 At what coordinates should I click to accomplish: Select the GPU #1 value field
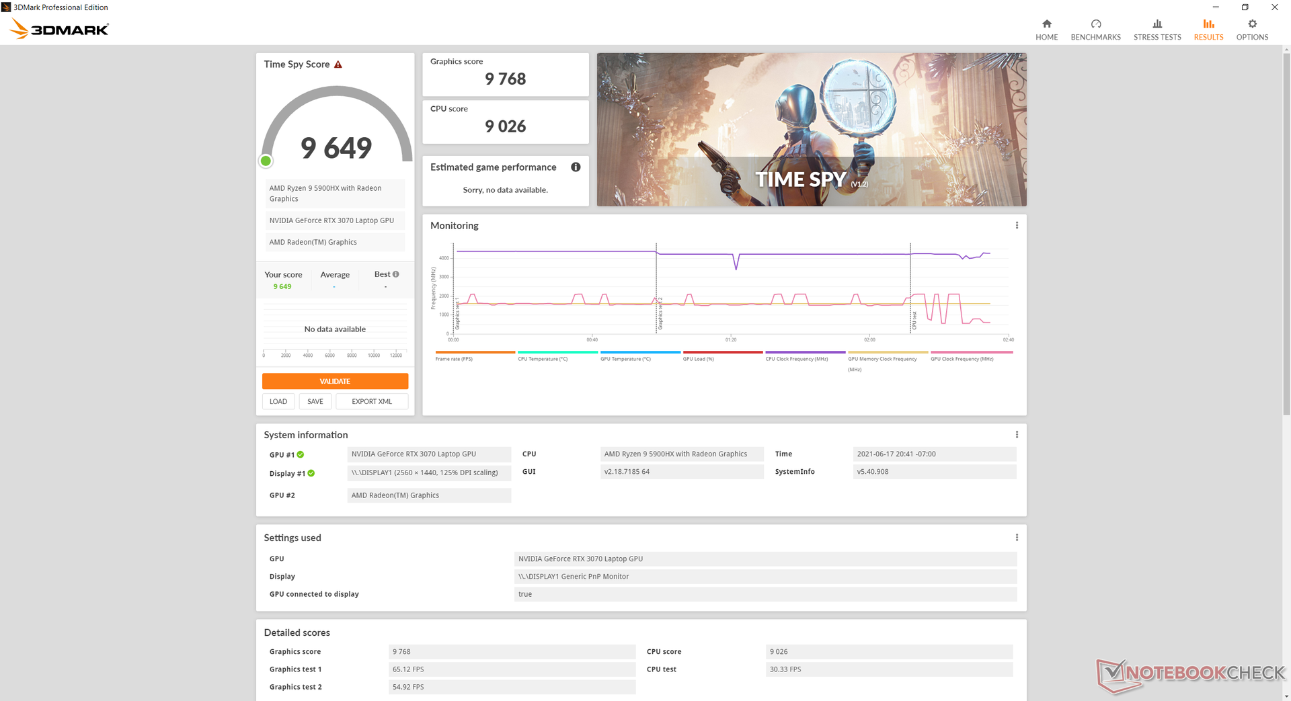click(x=429, y=454)
